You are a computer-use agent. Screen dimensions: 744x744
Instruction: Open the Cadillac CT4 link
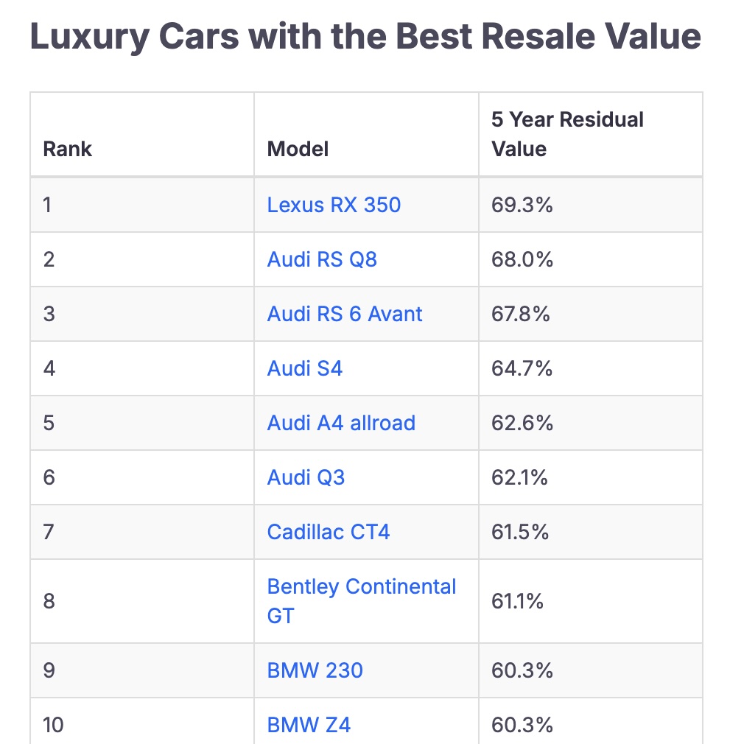click(x=329, y=531)
